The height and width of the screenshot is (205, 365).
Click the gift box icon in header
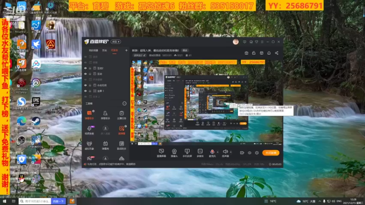246,53
